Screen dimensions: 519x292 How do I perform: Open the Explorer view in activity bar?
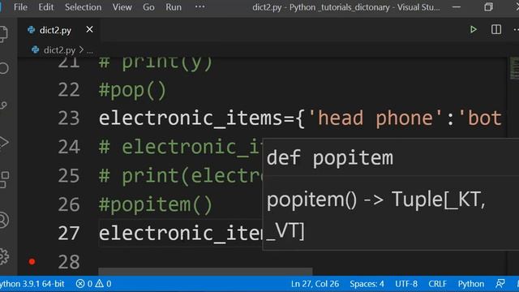3,34
